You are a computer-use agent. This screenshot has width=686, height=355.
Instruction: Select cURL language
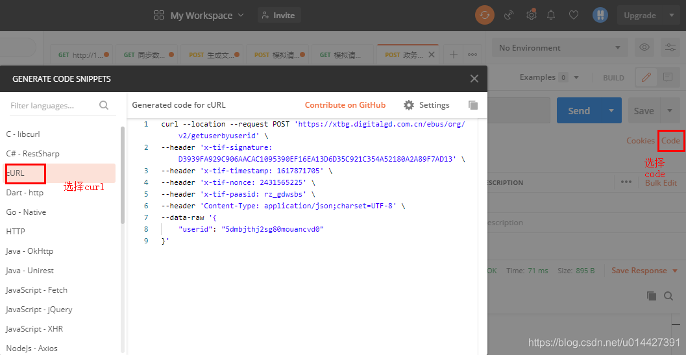(x=59, y=173)
